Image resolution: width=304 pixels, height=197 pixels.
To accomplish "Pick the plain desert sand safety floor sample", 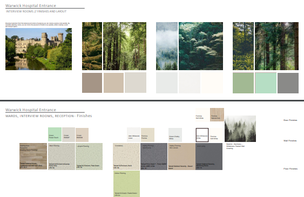I will pos(181,157).
